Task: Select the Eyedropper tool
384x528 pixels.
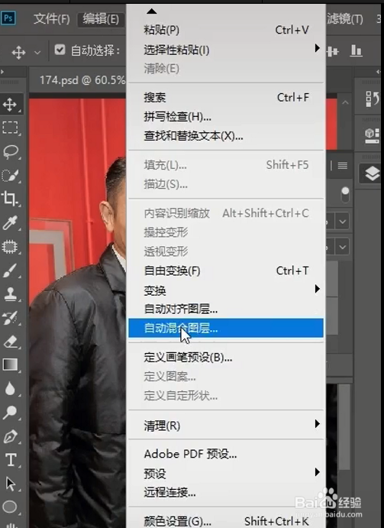Action: tap(10, 222)
